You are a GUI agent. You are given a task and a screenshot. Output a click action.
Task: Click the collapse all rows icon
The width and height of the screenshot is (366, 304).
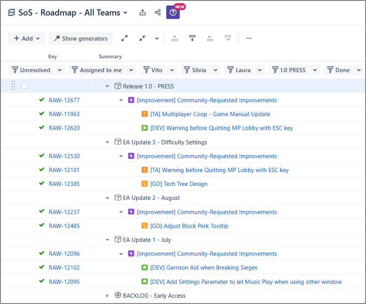[x=142, y=38]
